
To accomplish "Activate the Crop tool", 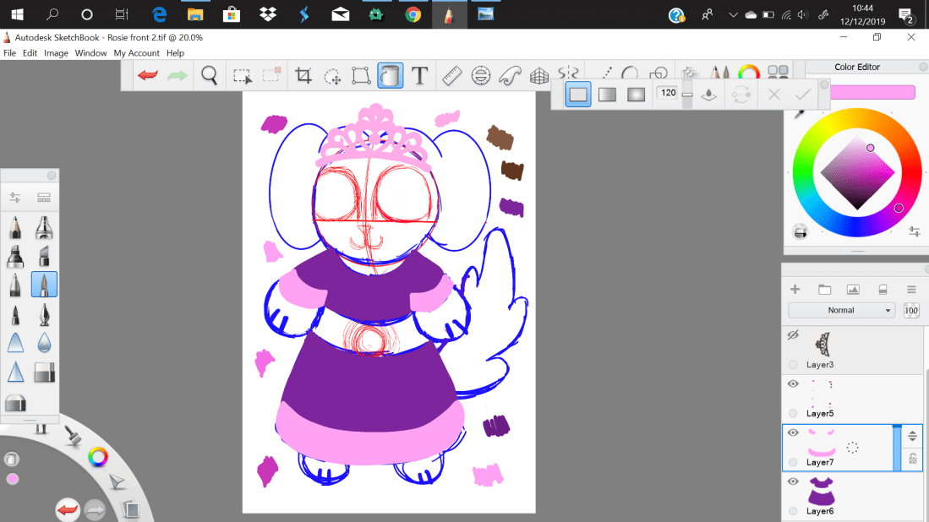I will [303, 76].
